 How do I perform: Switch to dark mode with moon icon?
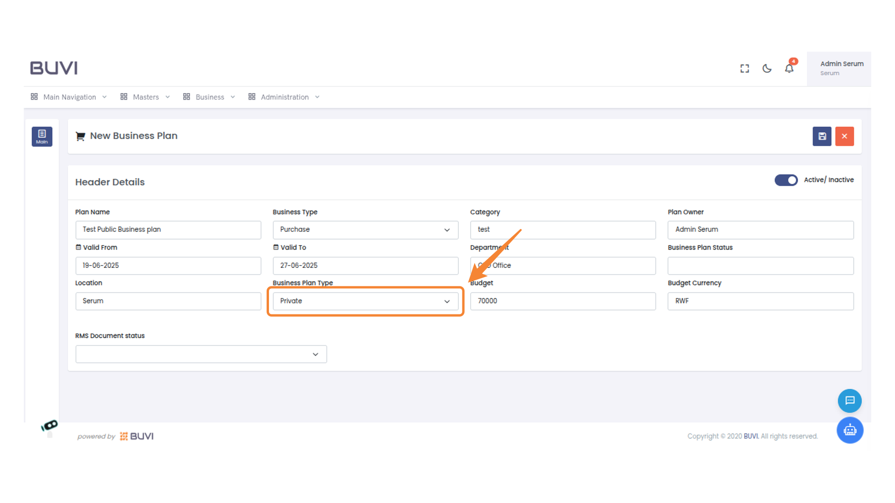767,68
